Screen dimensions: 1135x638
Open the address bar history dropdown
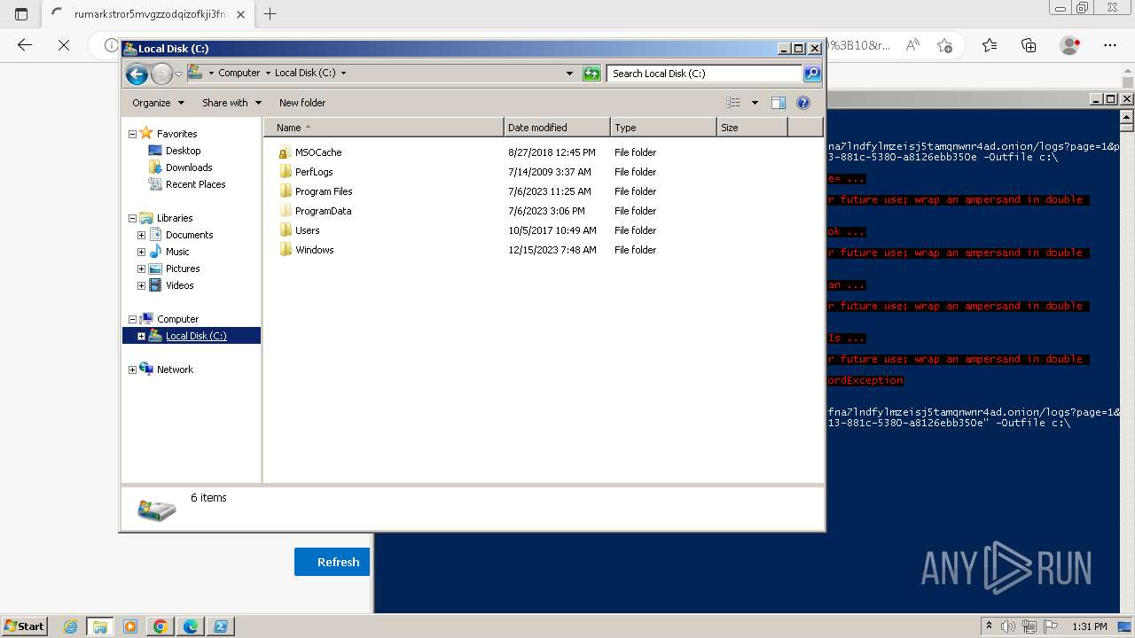569,74
